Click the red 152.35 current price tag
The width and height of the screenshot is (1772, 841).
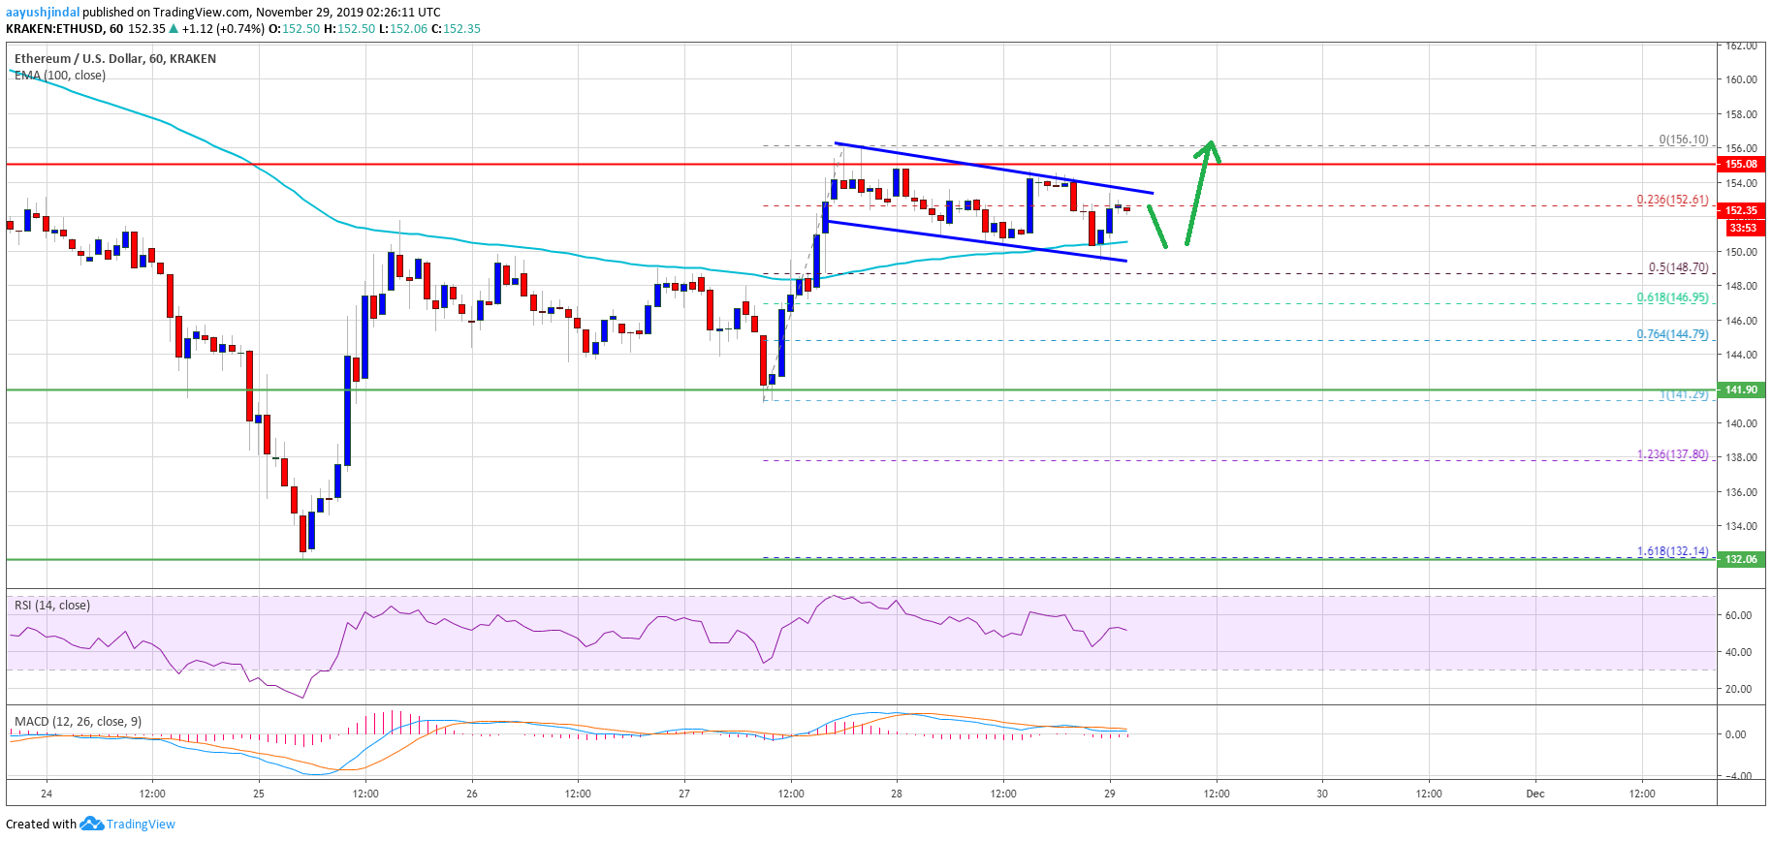pos(1741,210)
